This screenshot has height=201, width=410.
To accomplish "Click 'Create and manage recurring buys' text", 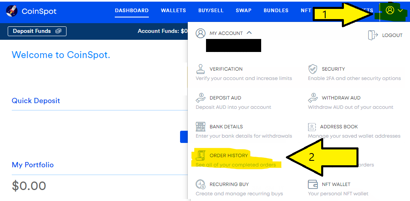I will (x=239, y=194).
